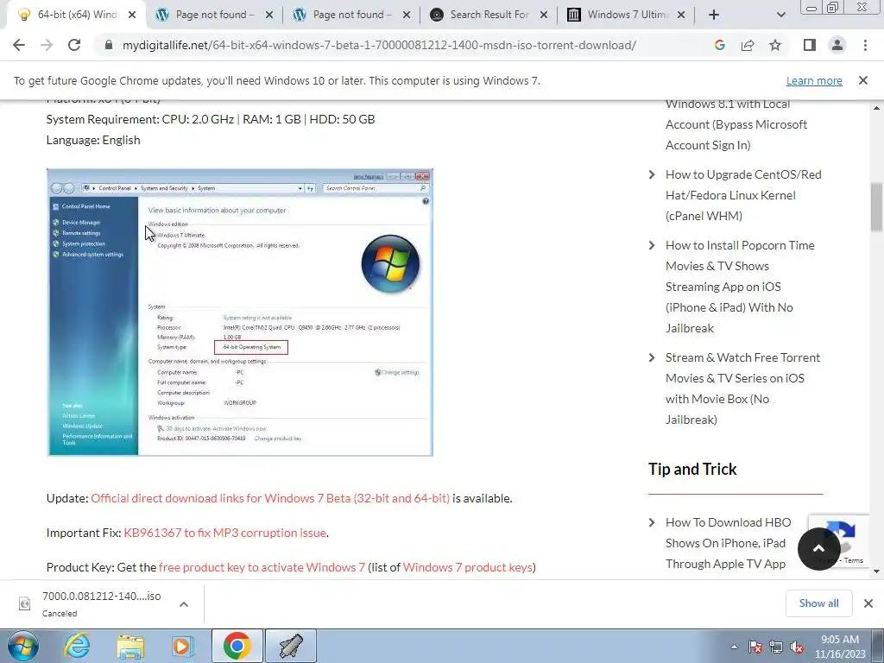
Task: Open the KB961367 MP3 corruption fix link
Action: coord(225,533)
